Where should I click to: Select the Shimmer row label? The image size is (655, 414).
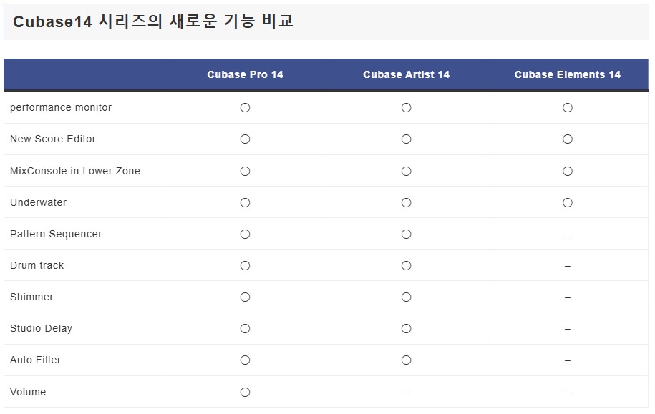(x=31, y=297)
